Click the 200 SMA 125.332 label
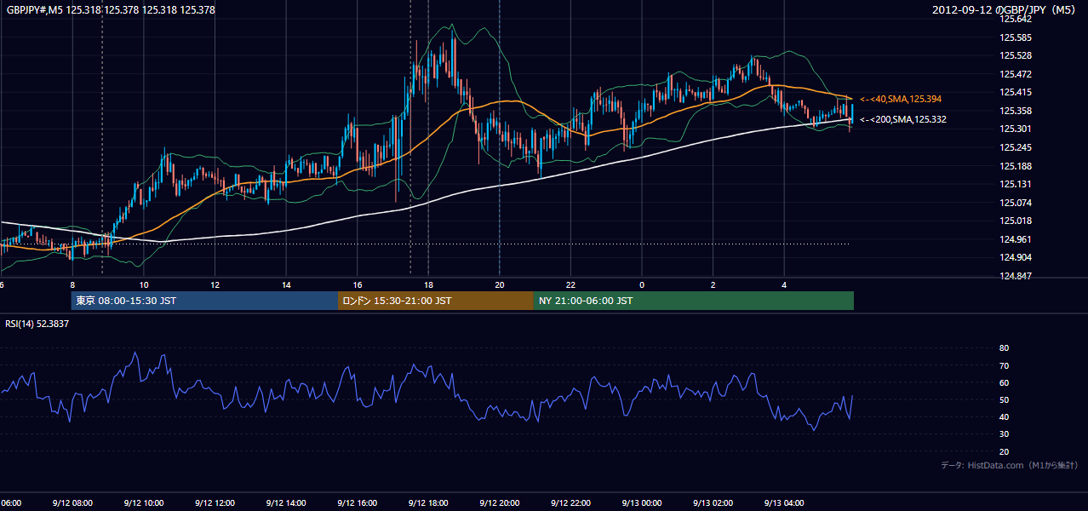Viewport: 1088px width, 511px height. coord(903,119)
